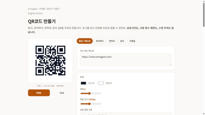Click the heading QR코드 만들기
Viewport: 205px width, 115px height.
click(42, 21)
